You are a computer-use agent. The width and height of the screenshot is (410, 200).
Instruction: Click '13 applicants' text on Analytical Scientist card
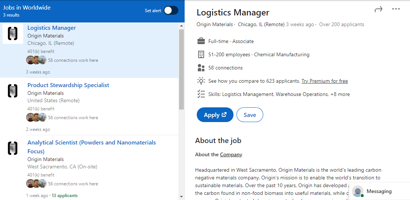click(x=65, y=195)
